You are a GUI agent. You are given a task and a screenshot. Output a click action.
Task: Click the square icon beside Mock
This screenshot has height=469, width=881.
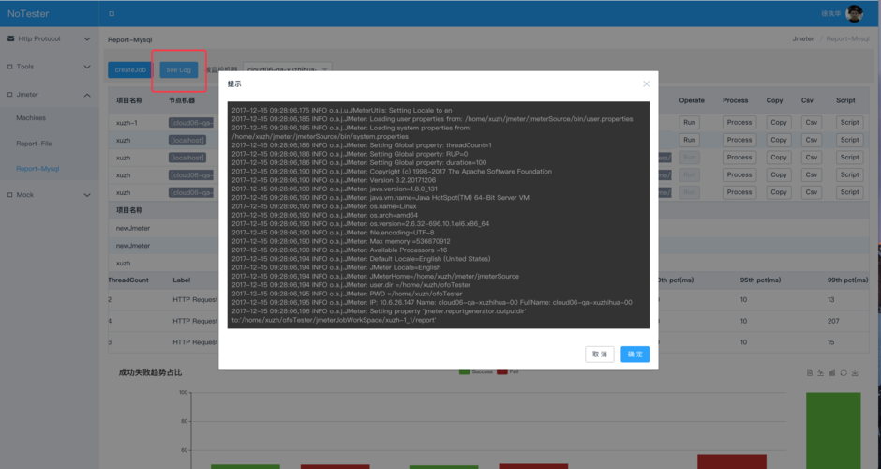pyautogui.click(x=9, y=194)
